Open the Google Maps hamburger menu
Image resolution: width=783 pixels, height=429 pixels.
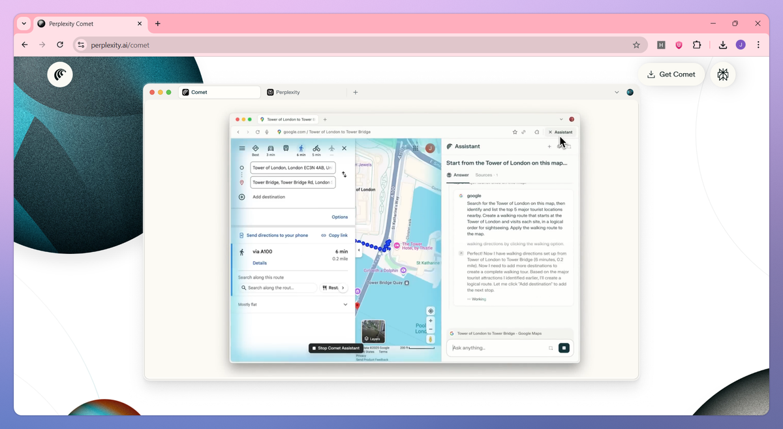tap(242, 148)
